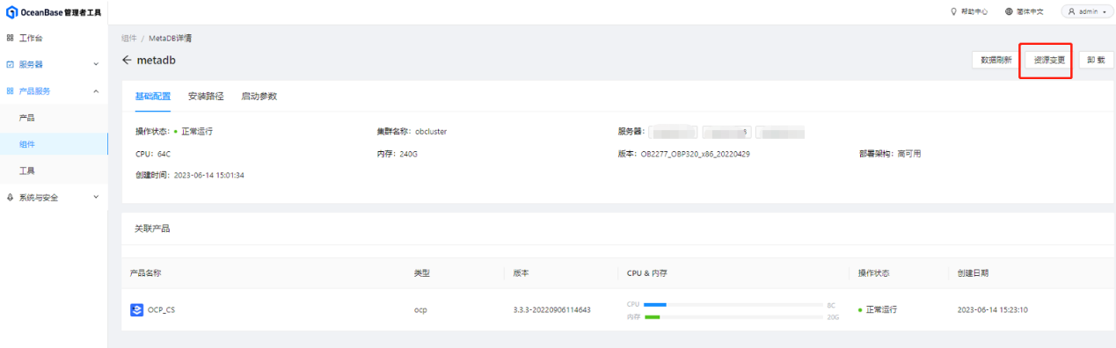Click the version 3.3.3-20220906114643 cell
This screenshot has height=348, width=1116.
click(552, 310)
